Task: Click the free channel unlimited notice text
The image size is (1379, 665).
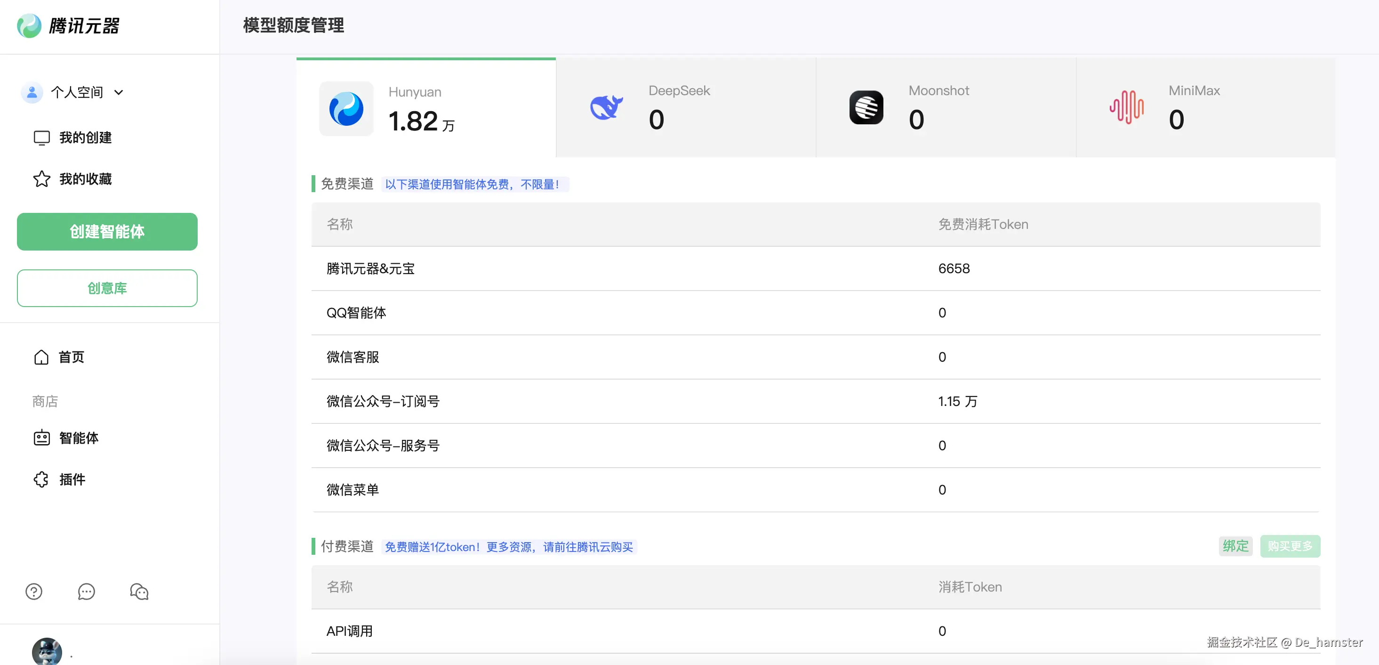Action: (475, 184)
